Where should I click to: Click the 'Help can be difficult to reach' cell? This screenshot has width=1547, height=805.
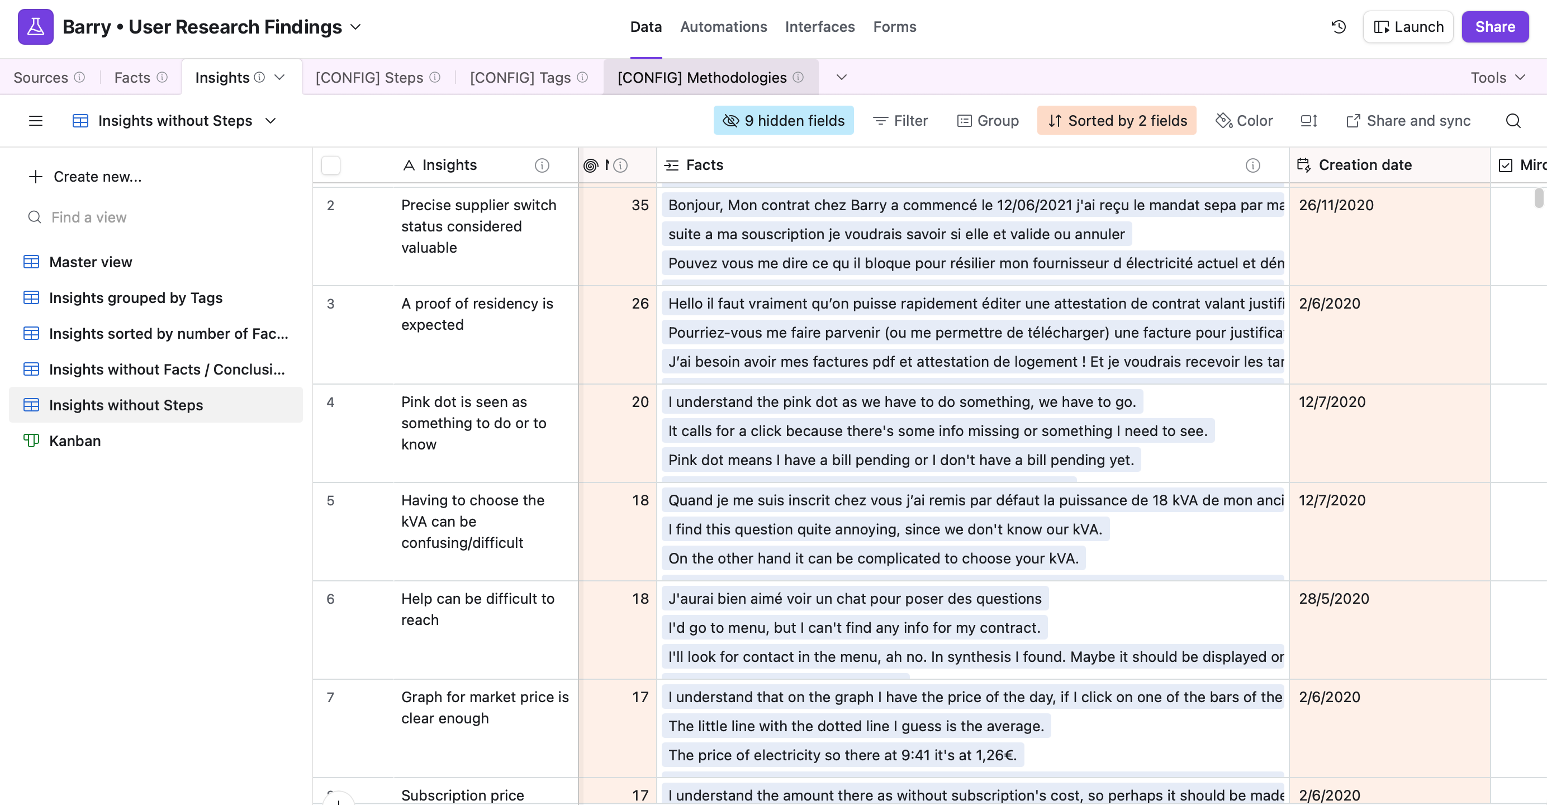point(485,629)
